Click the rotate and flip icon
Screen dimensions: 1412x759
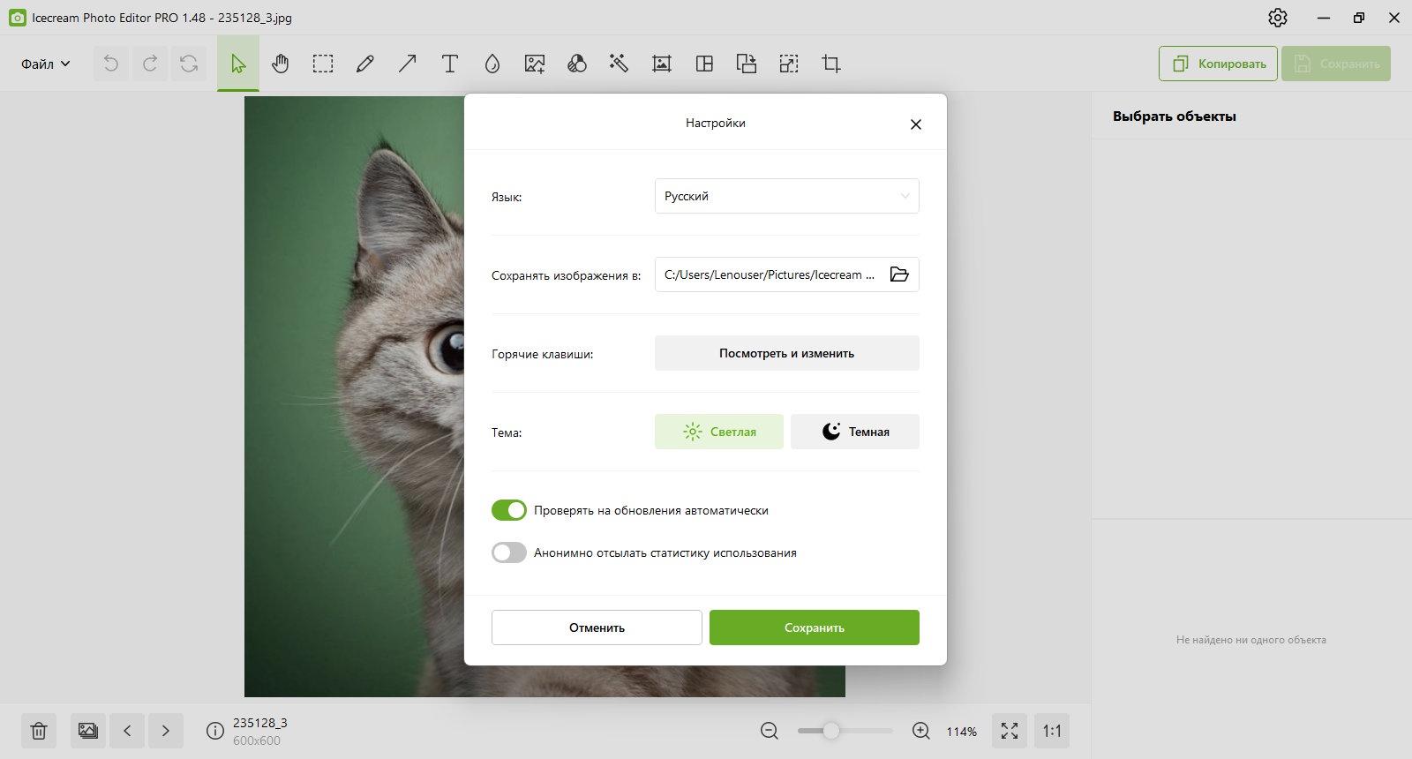click(747, 64)
